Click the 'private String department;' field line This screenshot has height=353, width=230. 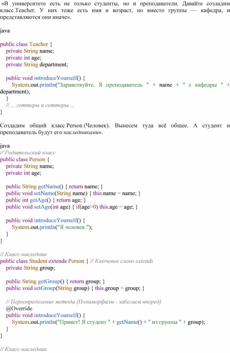click(x=37, y=64)
